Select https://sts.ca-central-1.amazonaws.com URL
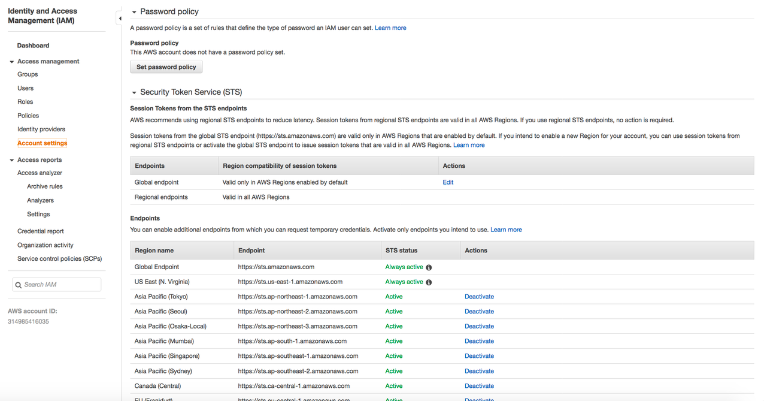 [x=294, y=386]
